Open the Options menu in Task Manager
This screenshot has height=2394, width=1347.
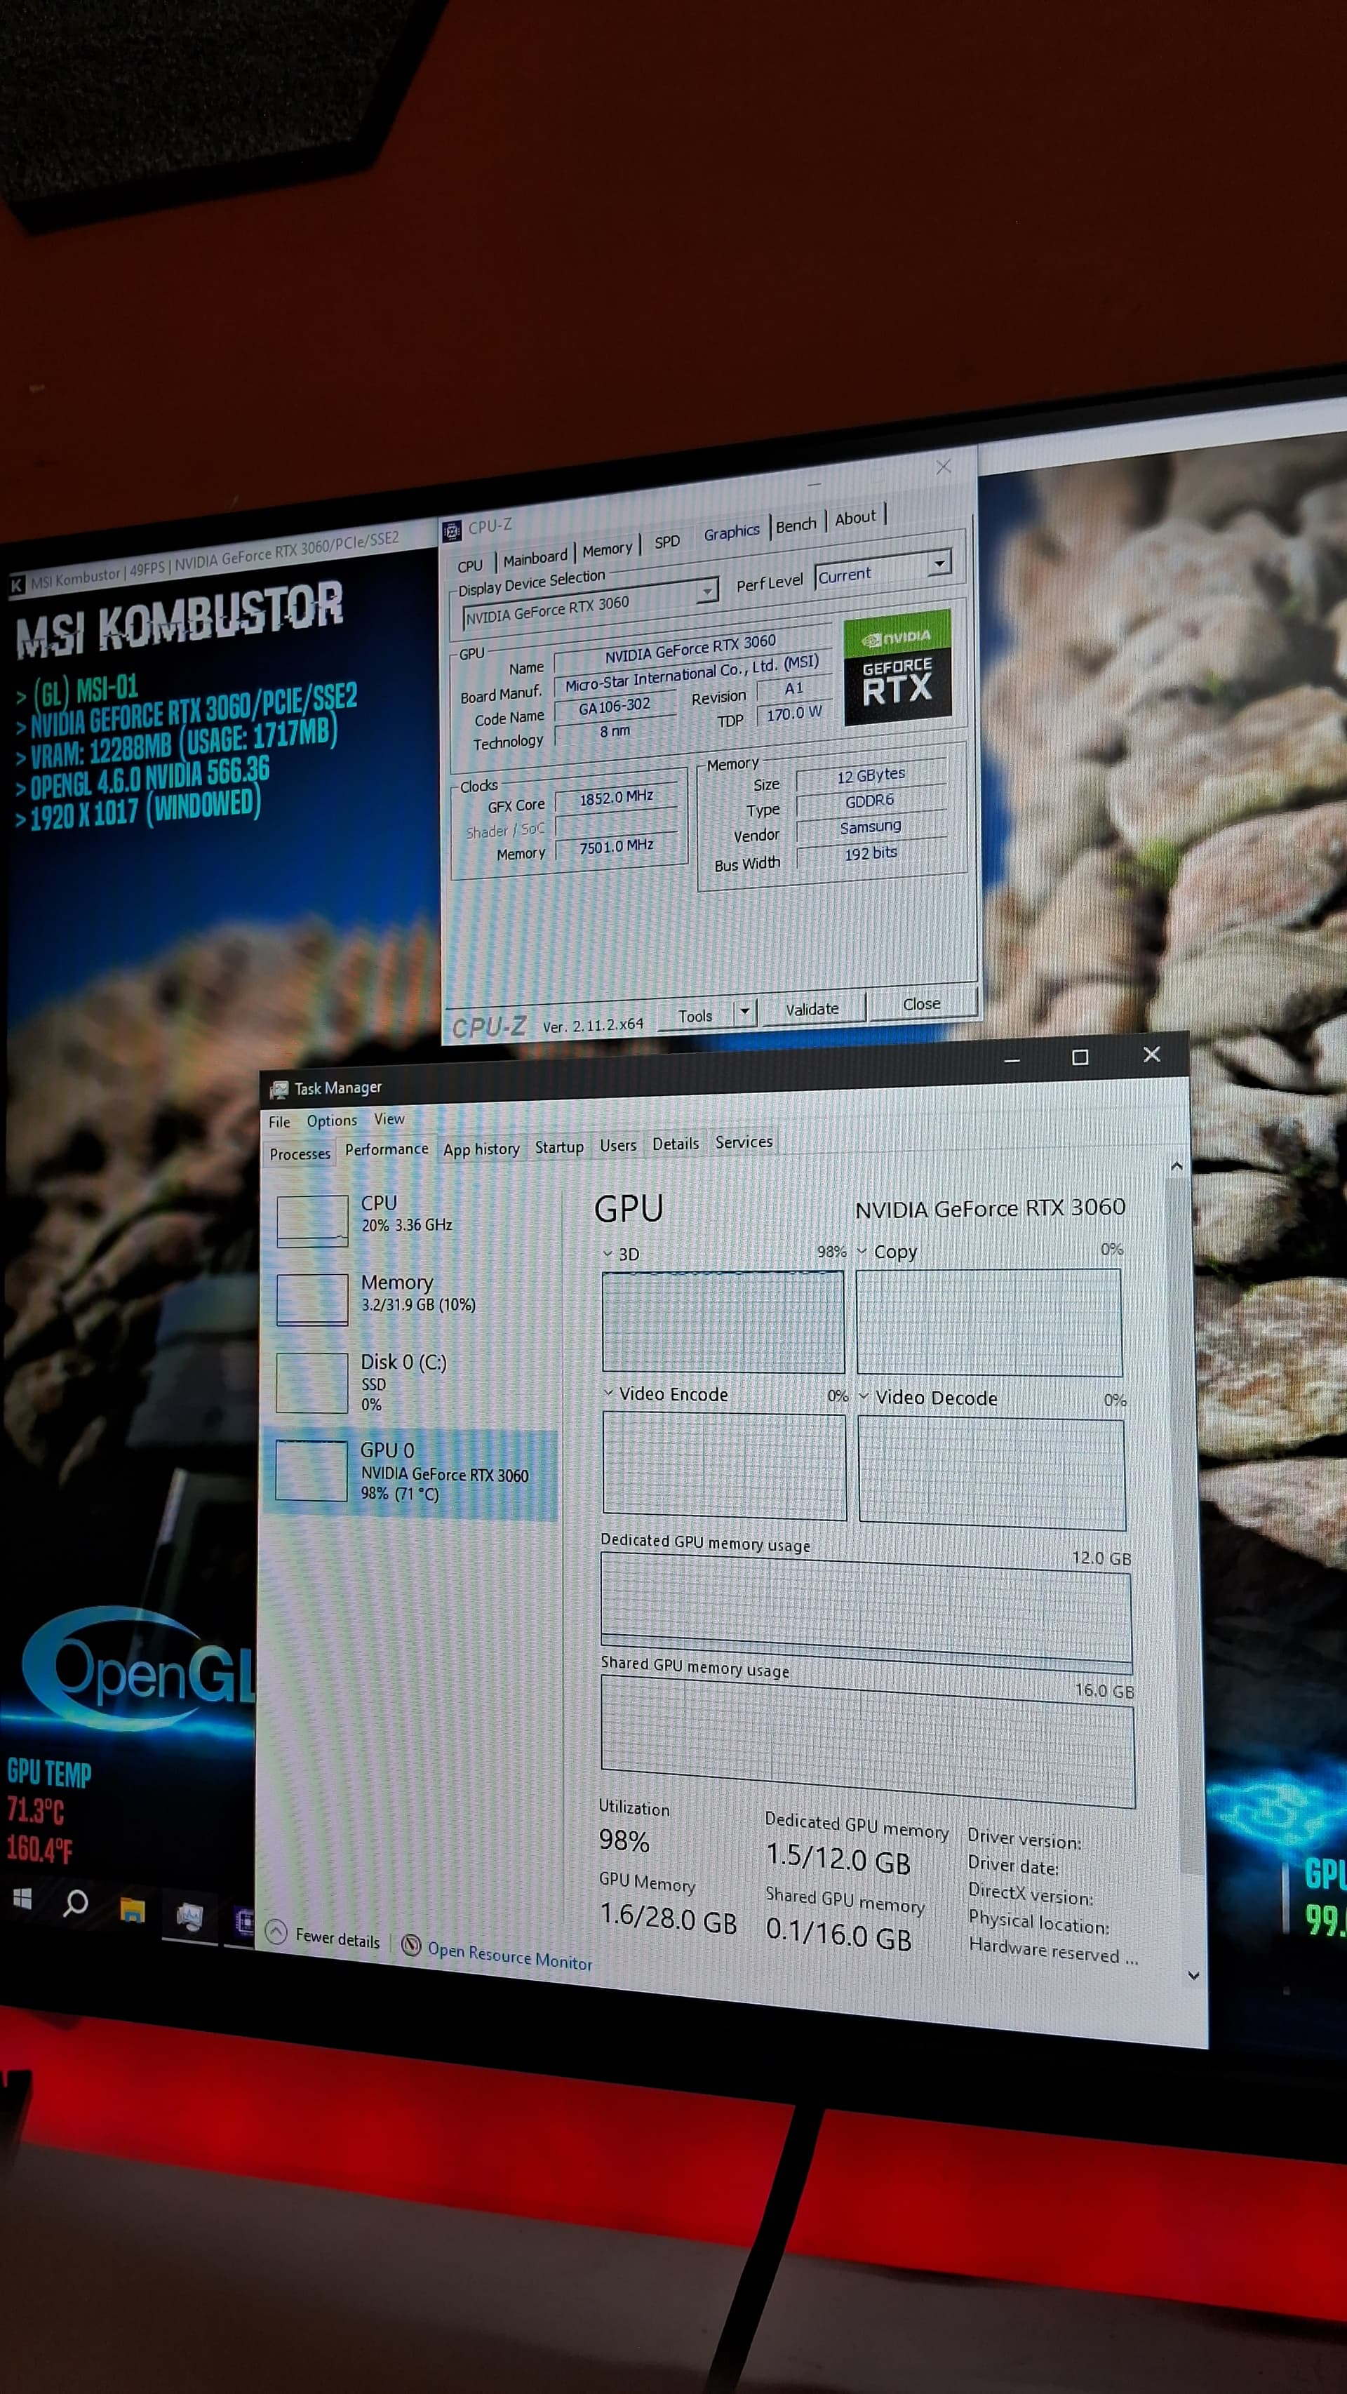tap(332, 1121)
